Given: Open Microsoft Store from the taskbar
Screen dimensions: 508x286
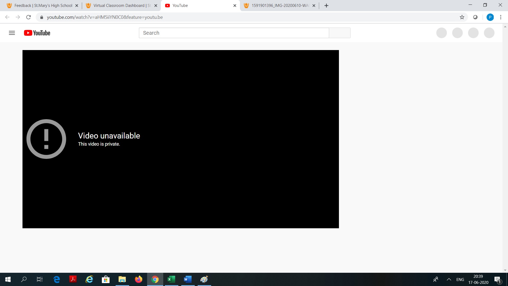Looking at the screenshot, I should [x=106, y=279].
